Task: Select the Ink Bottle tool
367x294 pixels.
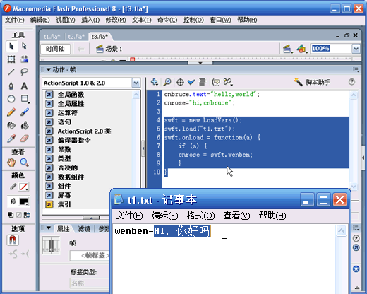Action: click(x=11, y=125)
